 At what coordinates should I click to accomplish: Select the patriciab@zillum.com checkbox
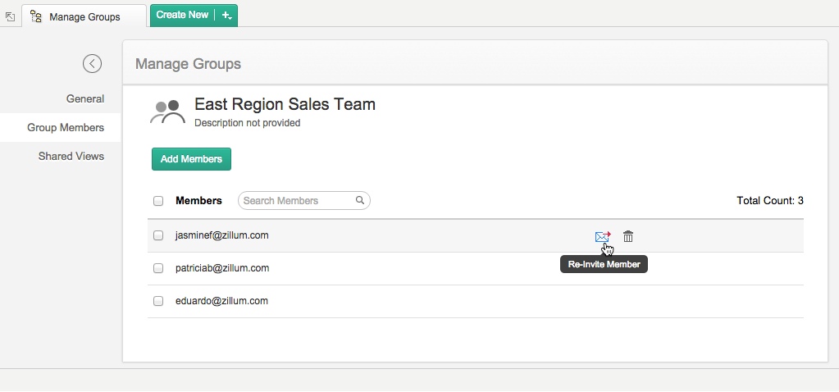tap(158, 268)
